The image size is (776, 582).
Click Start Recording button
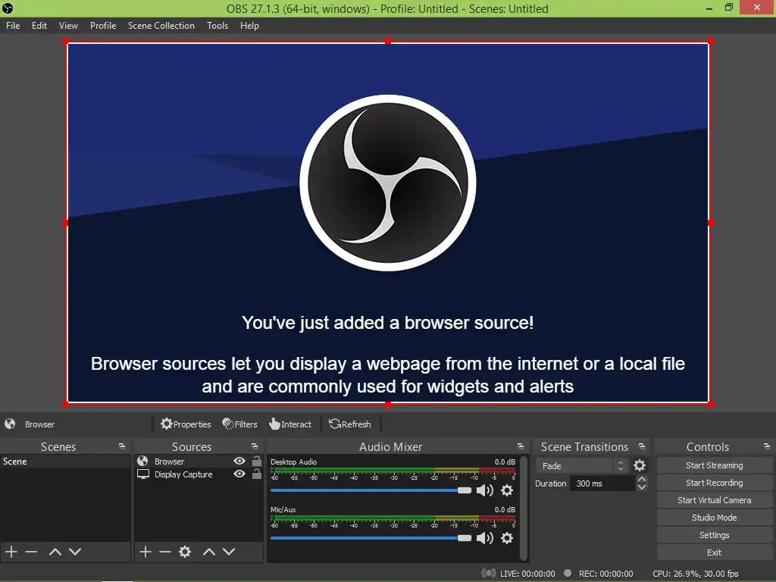coord(714,483)
